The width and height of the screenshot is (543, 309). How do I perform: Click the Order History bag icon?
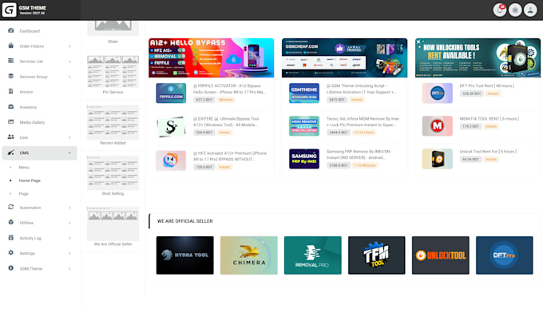[x=10, y=46]
